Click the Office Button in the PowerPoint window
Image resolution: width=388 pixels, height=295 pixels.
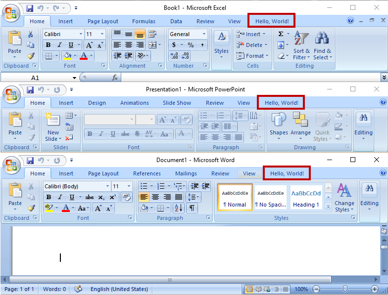(x=11, y=95)
